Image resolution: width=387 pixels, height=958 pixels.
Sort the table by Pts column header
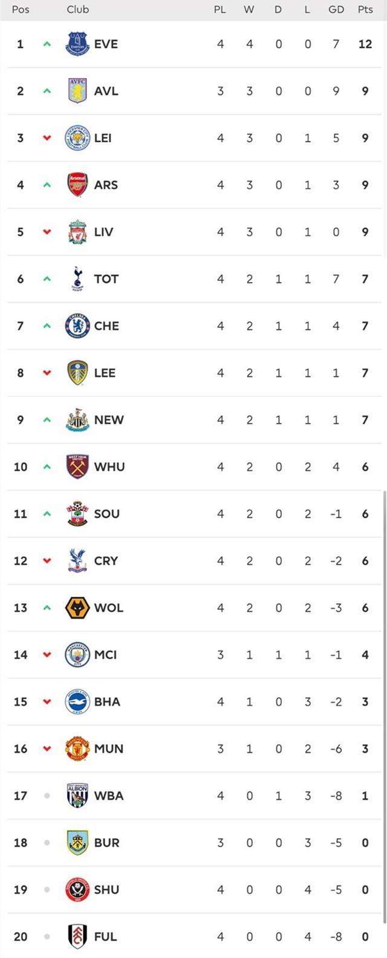(x=365, y=10)
